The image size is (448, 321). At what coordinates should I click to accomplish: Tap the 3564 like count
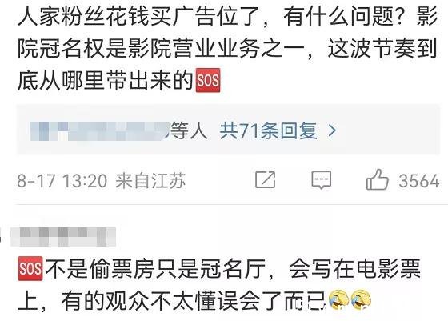coord(419,181)
